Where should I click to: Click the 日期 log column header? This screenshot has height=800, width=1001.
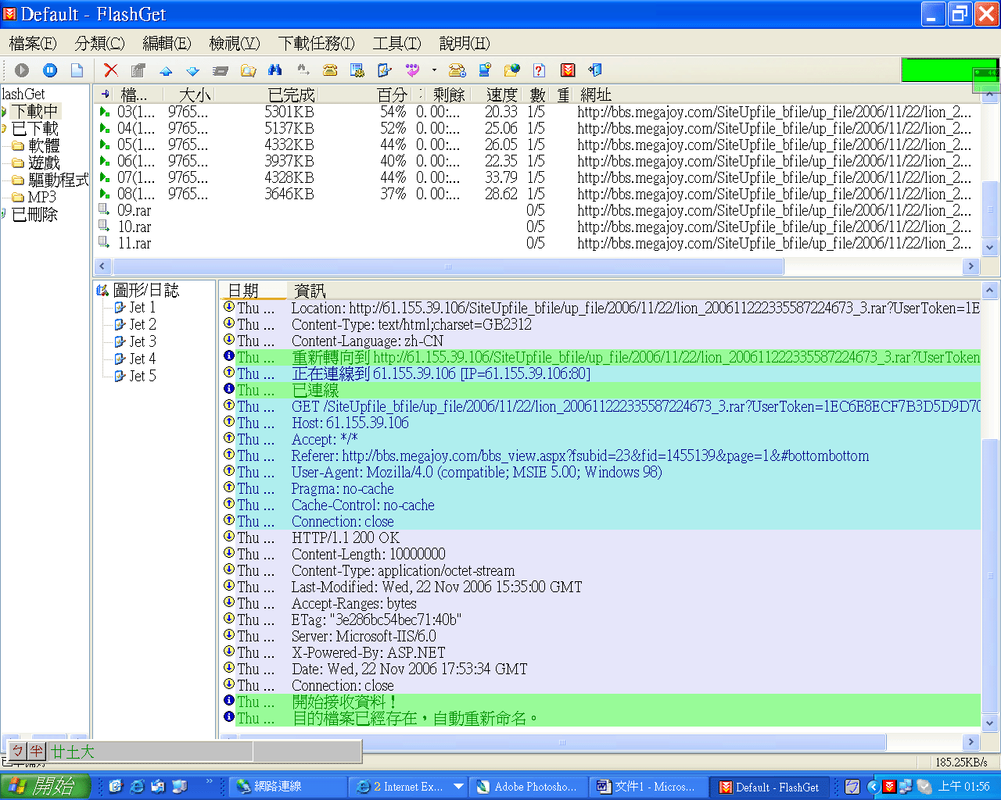coord(253,291)
